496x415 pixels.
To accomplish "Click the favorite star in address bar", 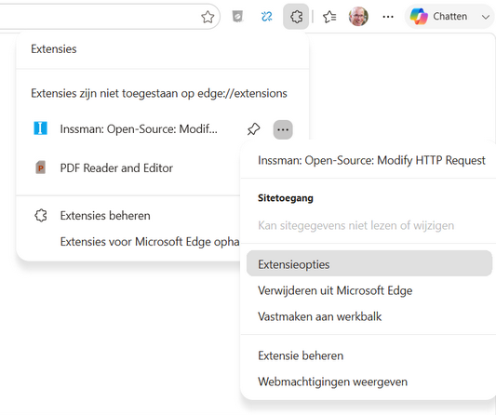I will 208,17.
